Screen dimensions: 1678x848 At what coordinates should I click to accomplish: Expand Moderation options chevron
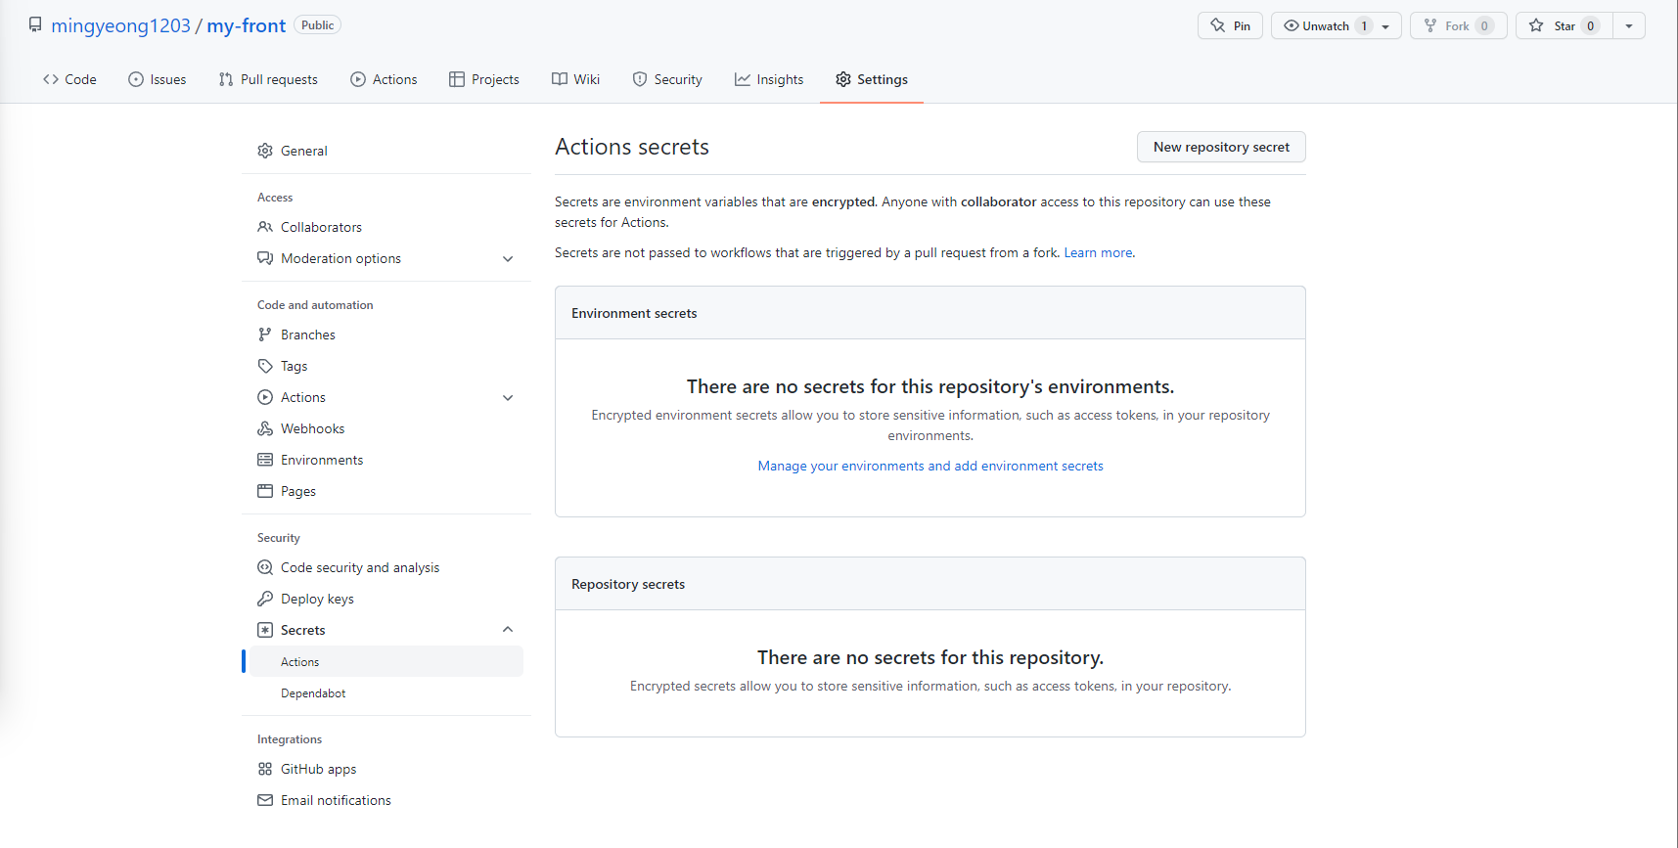click(x=508, y=259)
